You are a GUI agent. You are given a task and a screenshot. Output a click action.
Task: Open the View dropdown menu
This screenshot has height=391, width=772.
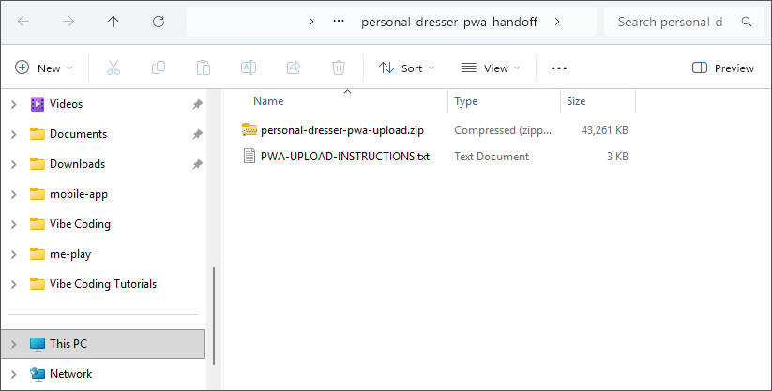(x=491, y=68)
